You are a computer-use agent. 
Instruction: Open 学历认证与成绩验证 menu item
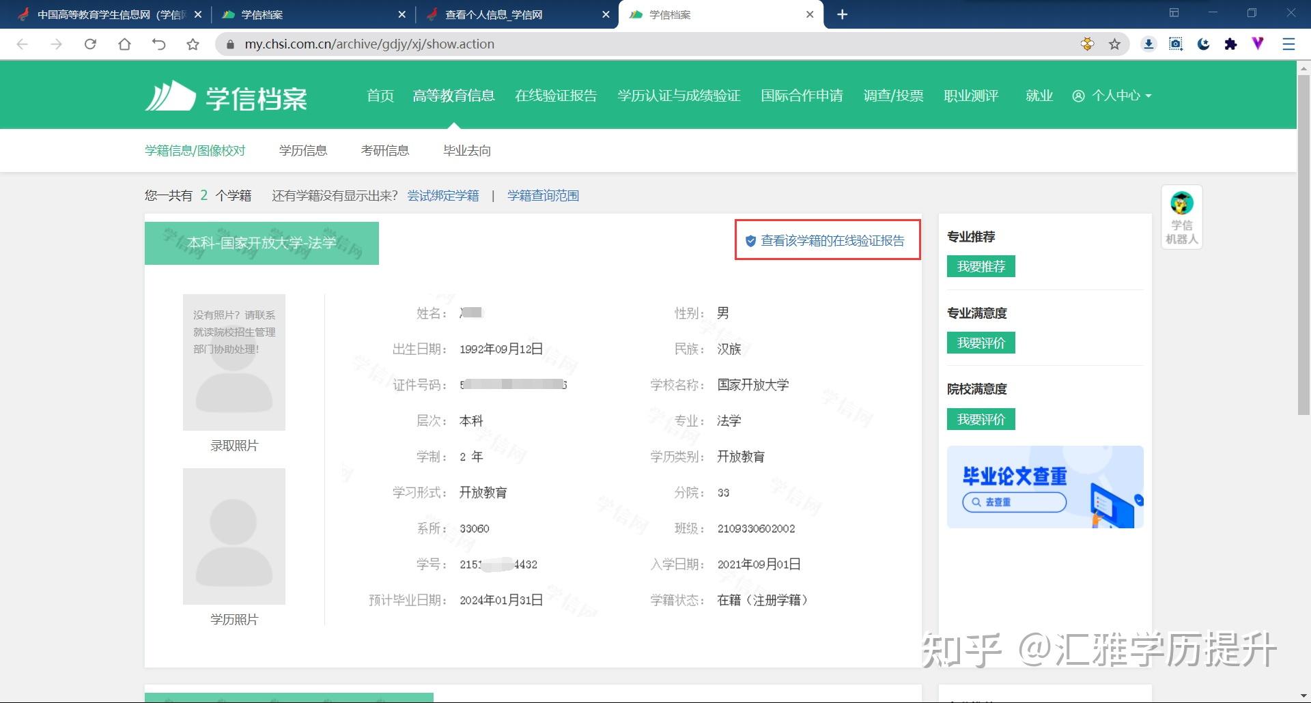coord(679,96)
